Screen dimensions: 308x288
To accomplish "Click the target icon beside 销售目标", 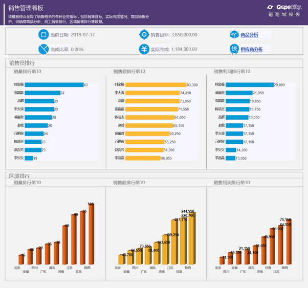I will pos(144,35).
